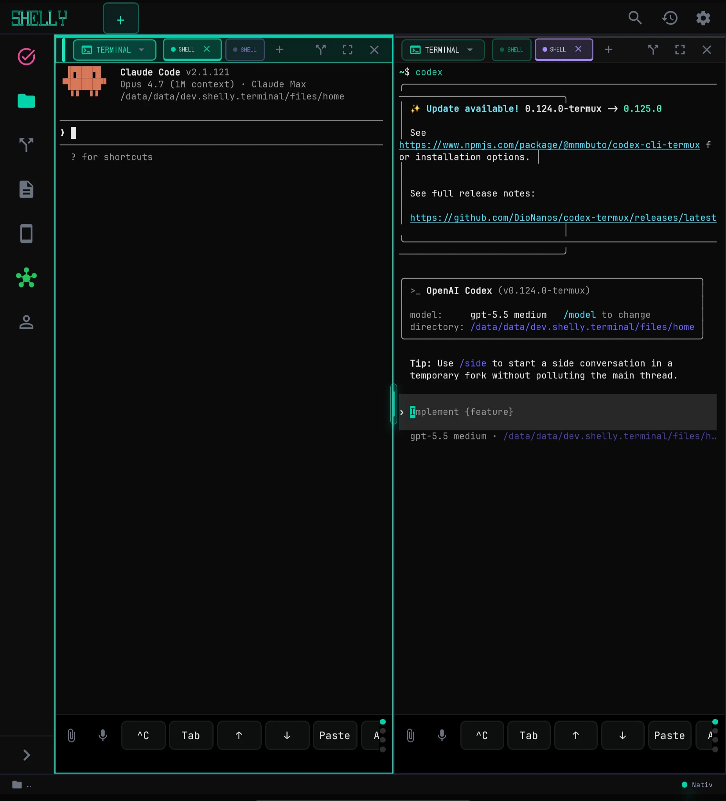Click Paste in the Codex pane
This screenshot has width=726, height=801.
pyautogui.click(x=670, y=735)
